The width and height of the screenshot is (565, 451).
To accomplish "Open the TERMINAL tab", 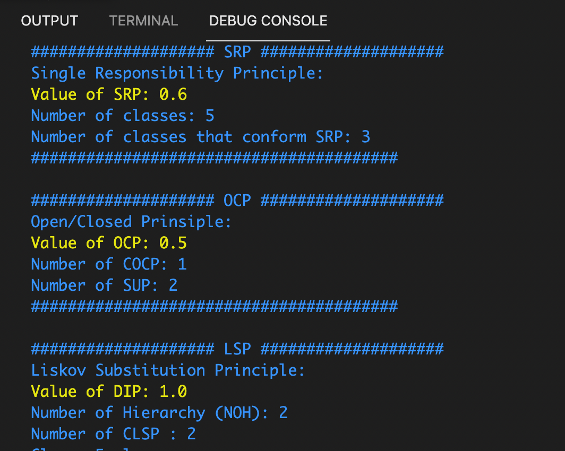I will [x=143, y=21].
